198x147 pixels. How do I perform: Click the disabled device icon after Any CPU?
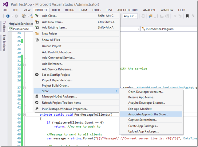(143, 16)
